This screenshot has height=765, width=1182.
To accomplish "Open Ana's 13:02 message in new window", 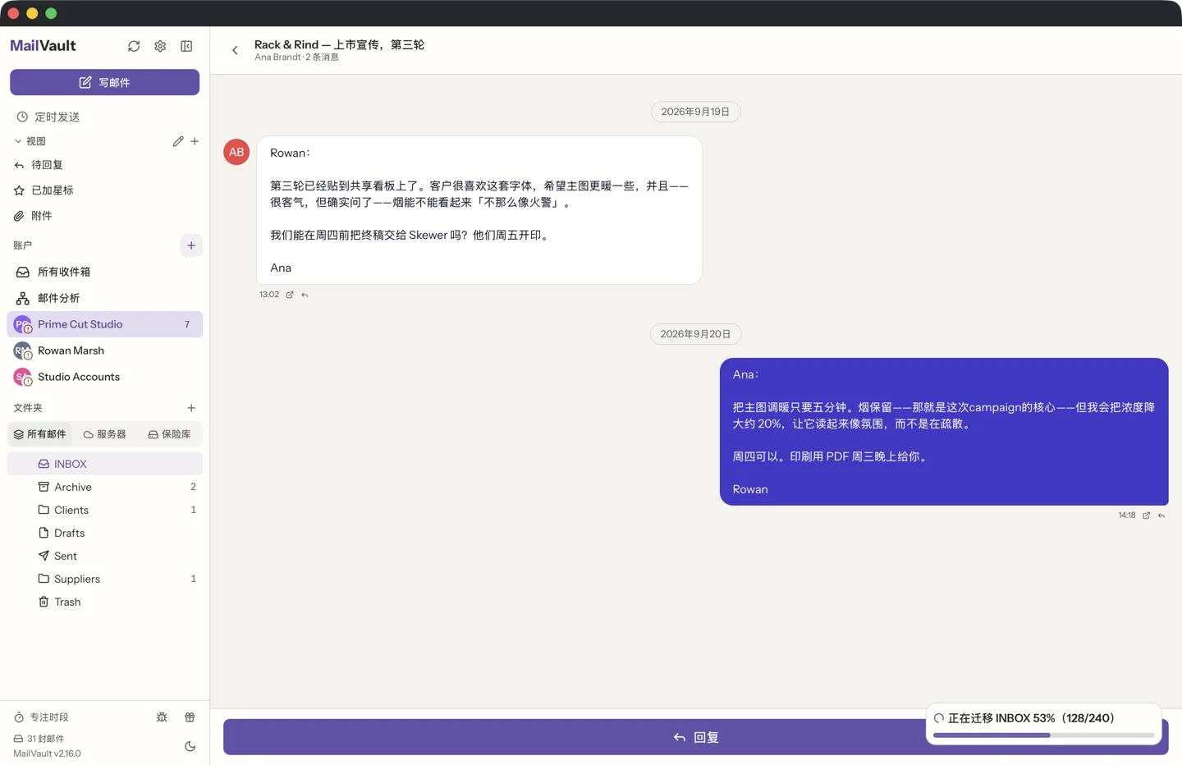I will point(290,295).
